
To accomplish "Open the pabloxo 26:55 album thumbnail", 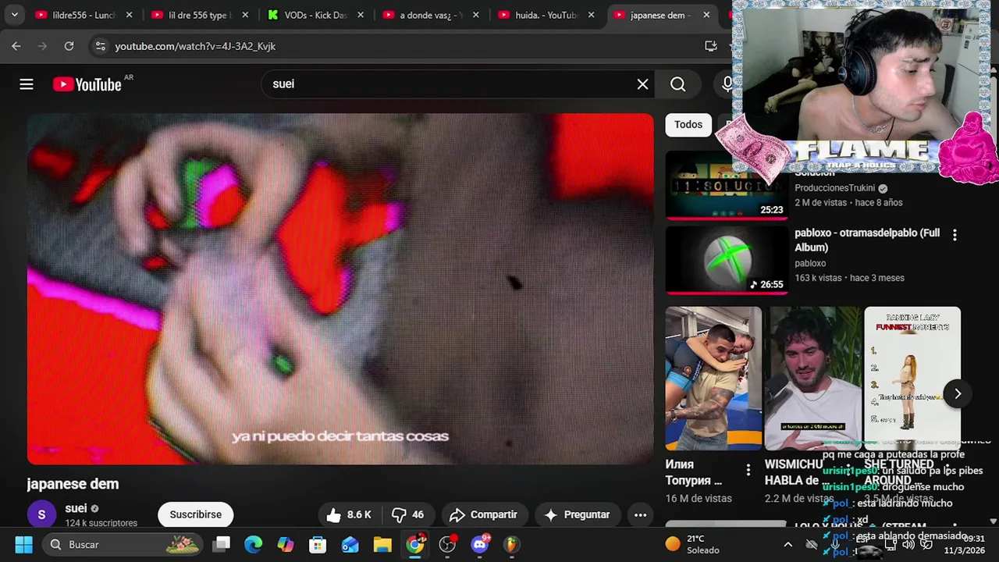I will (x=727, y=260).
